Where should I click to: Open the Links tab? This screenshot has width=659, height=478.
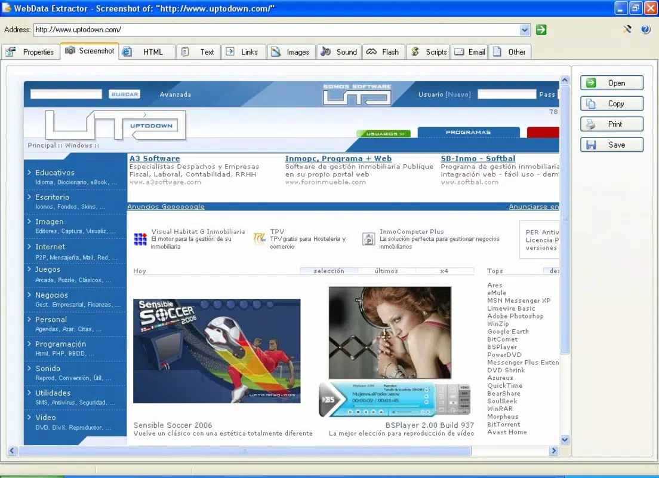coord(244,52)
